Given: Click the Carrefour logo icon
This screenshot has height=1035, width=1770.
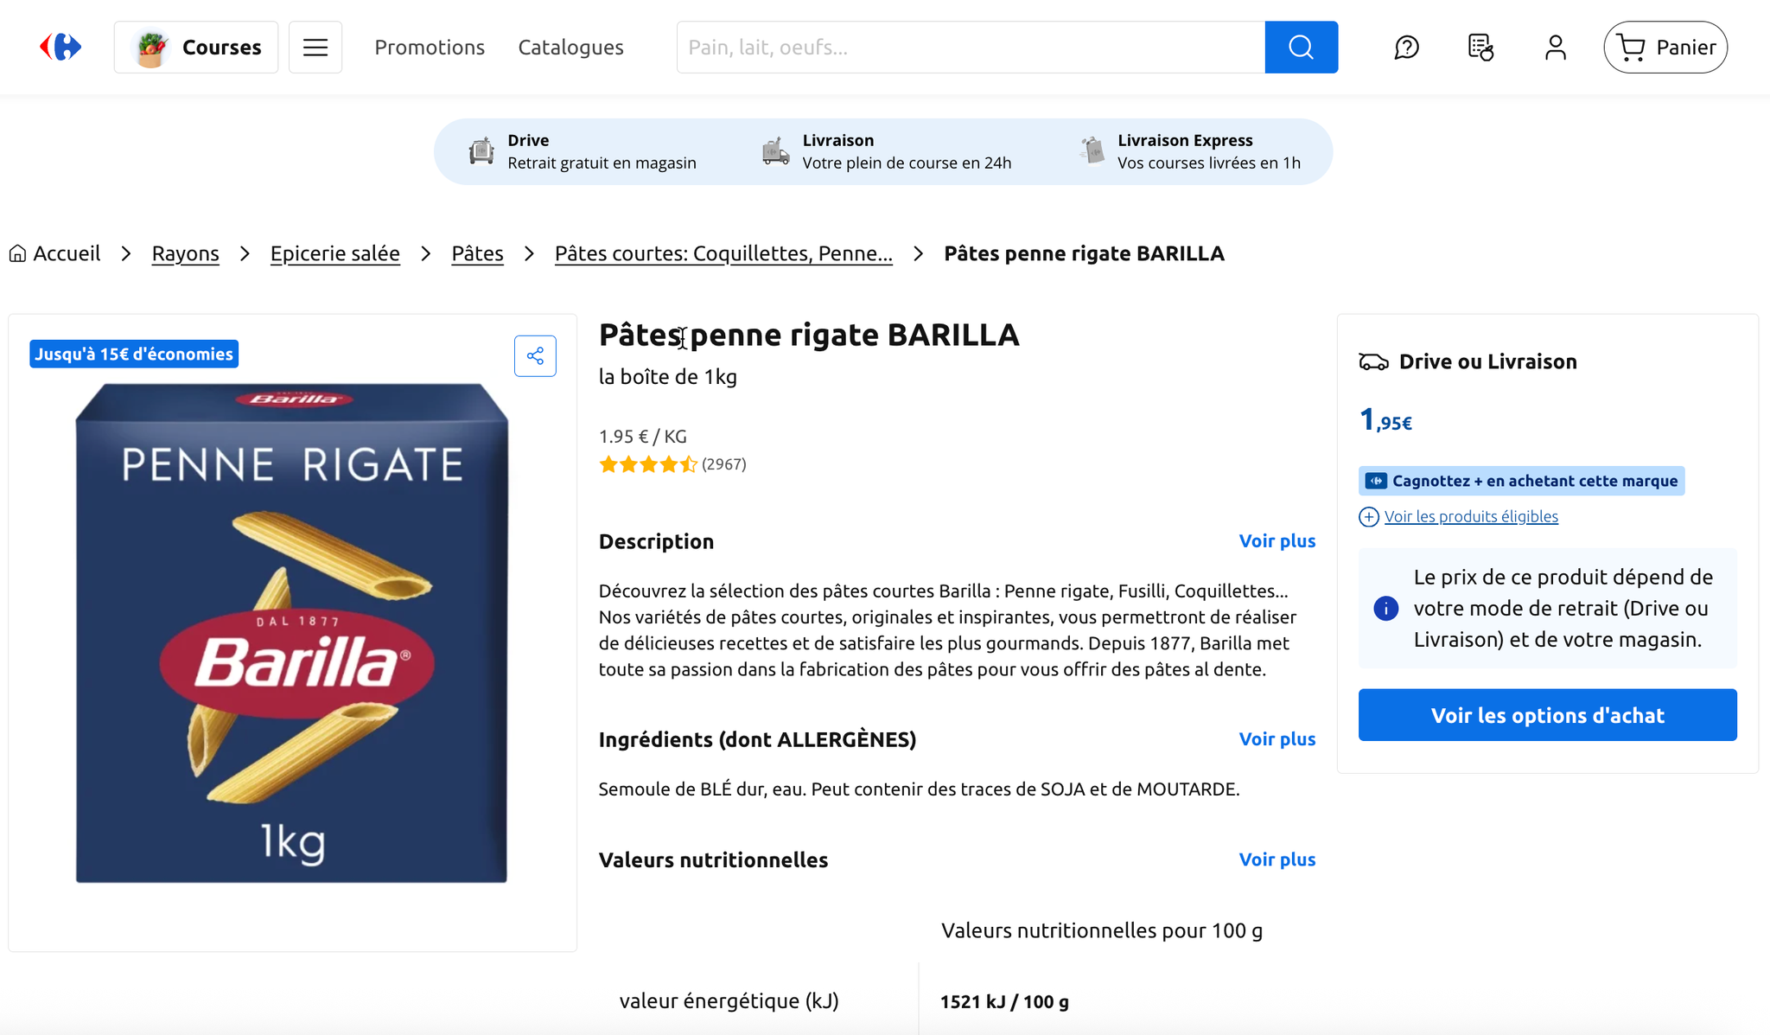Looking at the screenshot, I should click(x=60, y=47).
